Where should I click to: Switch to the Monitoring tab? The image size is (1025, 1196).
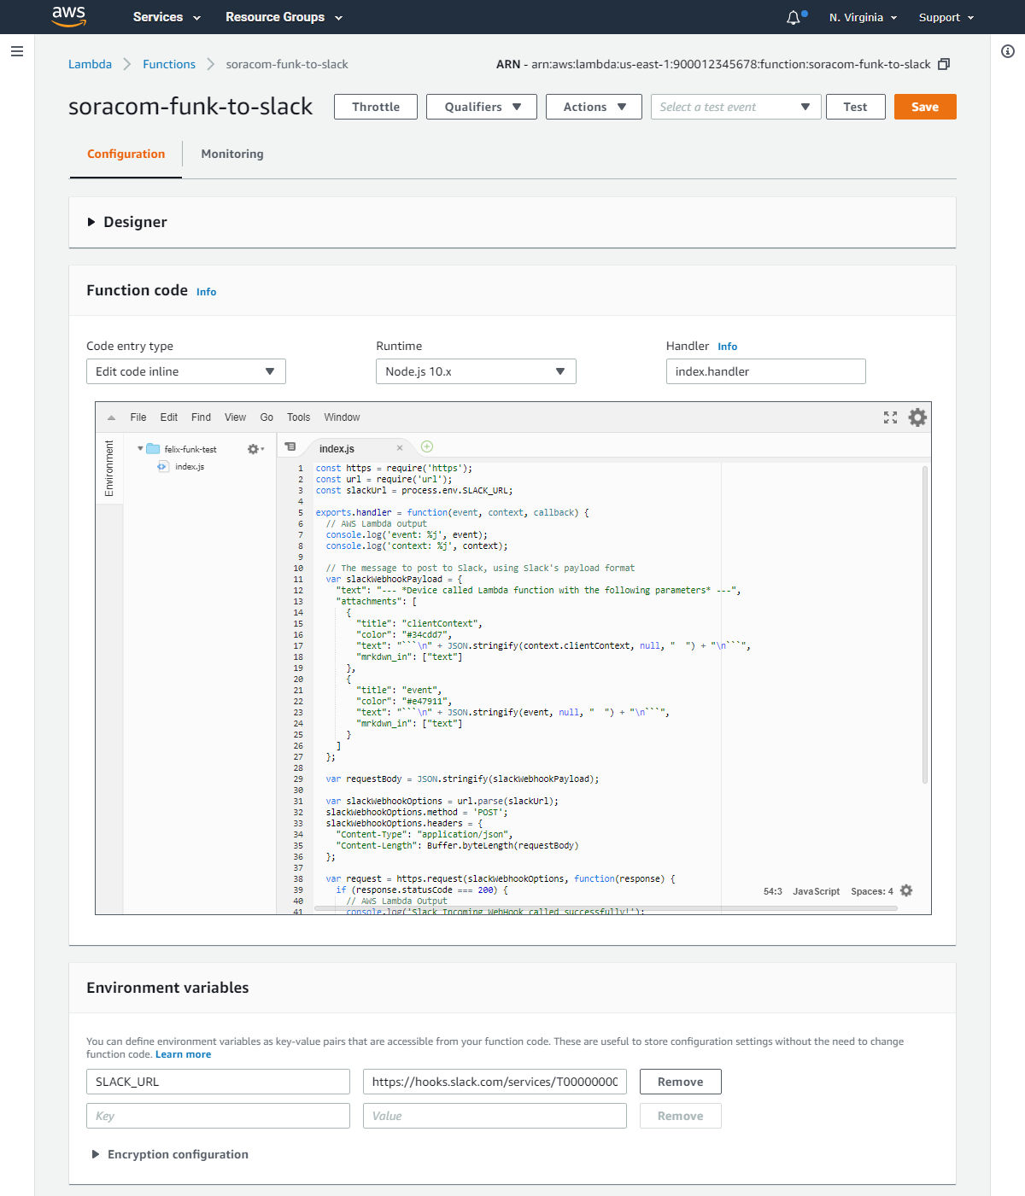tap(231, 154)
